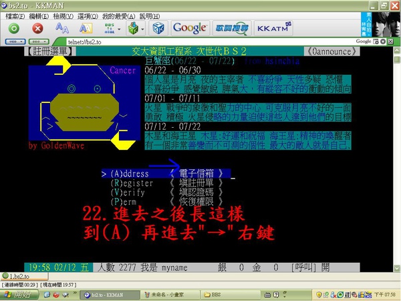The height and width of the screenshot is (301, 401).
Task: Click the 我是 myname status text
Action: [164, 268]
